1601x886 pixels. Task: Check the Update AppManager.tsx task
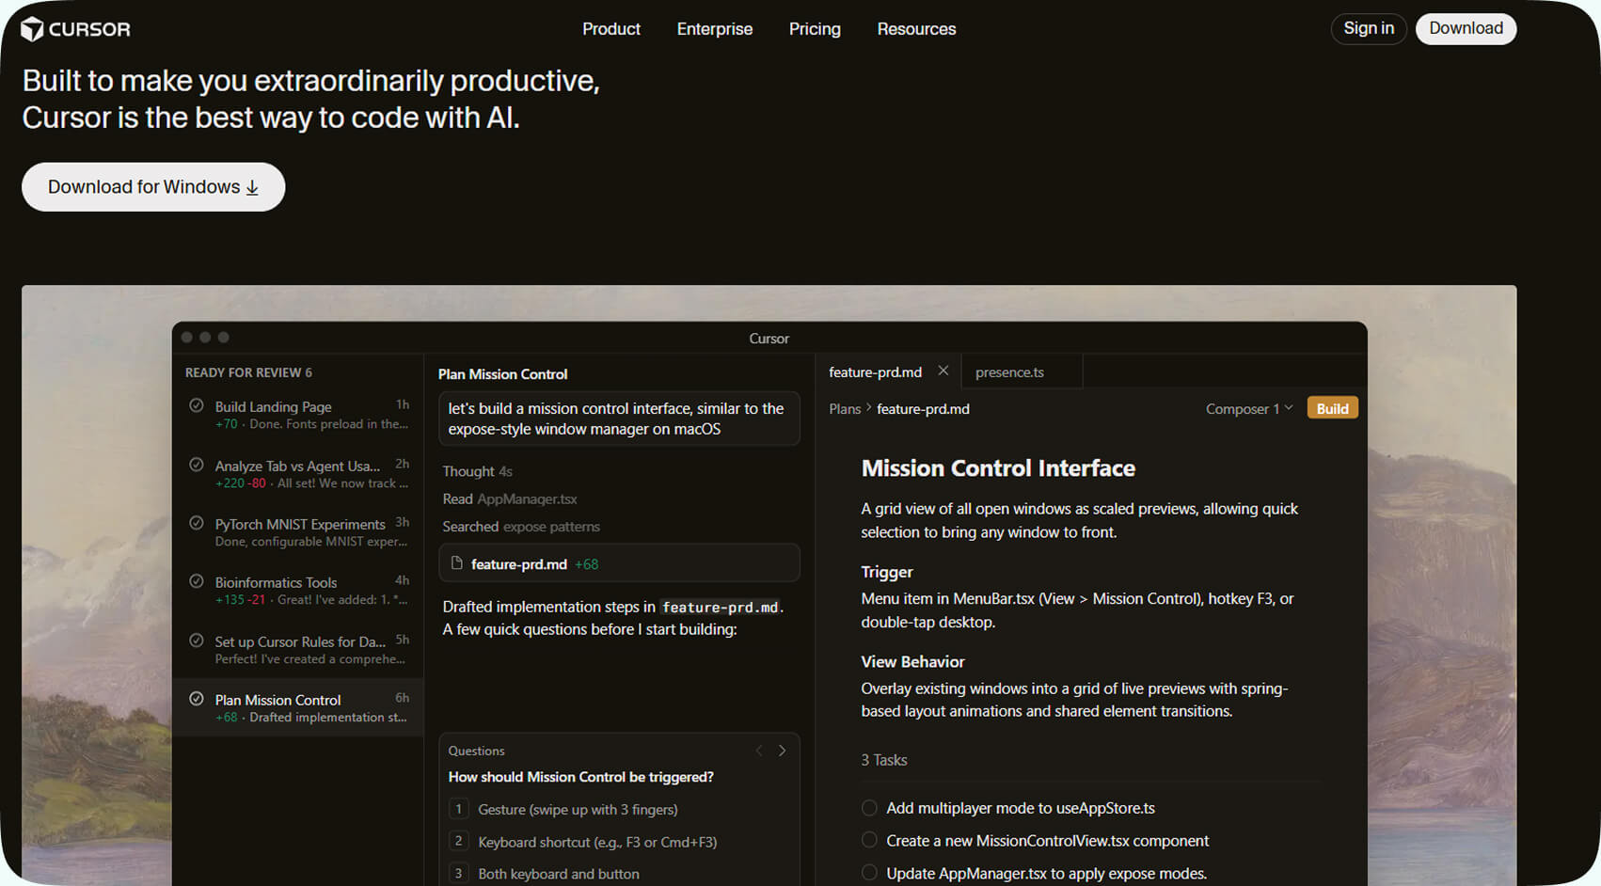(x=869, y=873)
